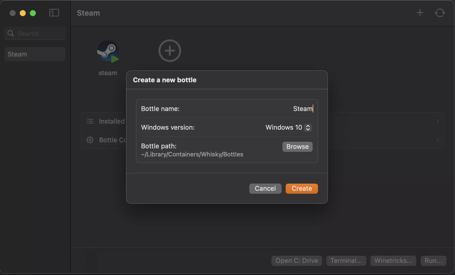Click the circled plus pin program icon
Image resolution: width=455 pixels, height=275 pixels.
170,51
